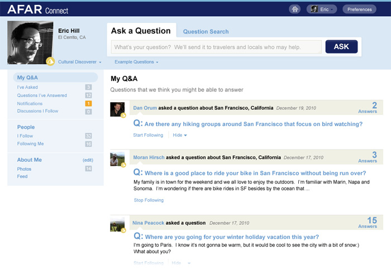Open Nina Peacock's profile picture

coord(117,224)
